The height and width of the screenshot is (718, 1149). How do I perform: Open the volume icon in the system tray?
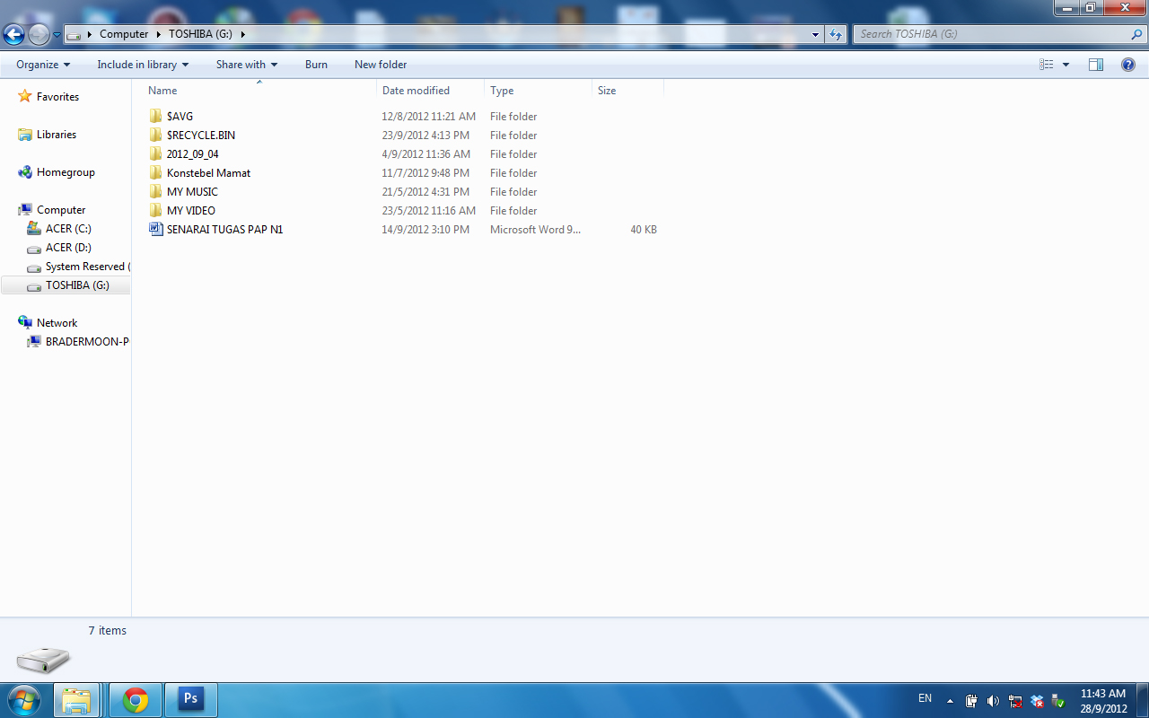pos(993,701)
